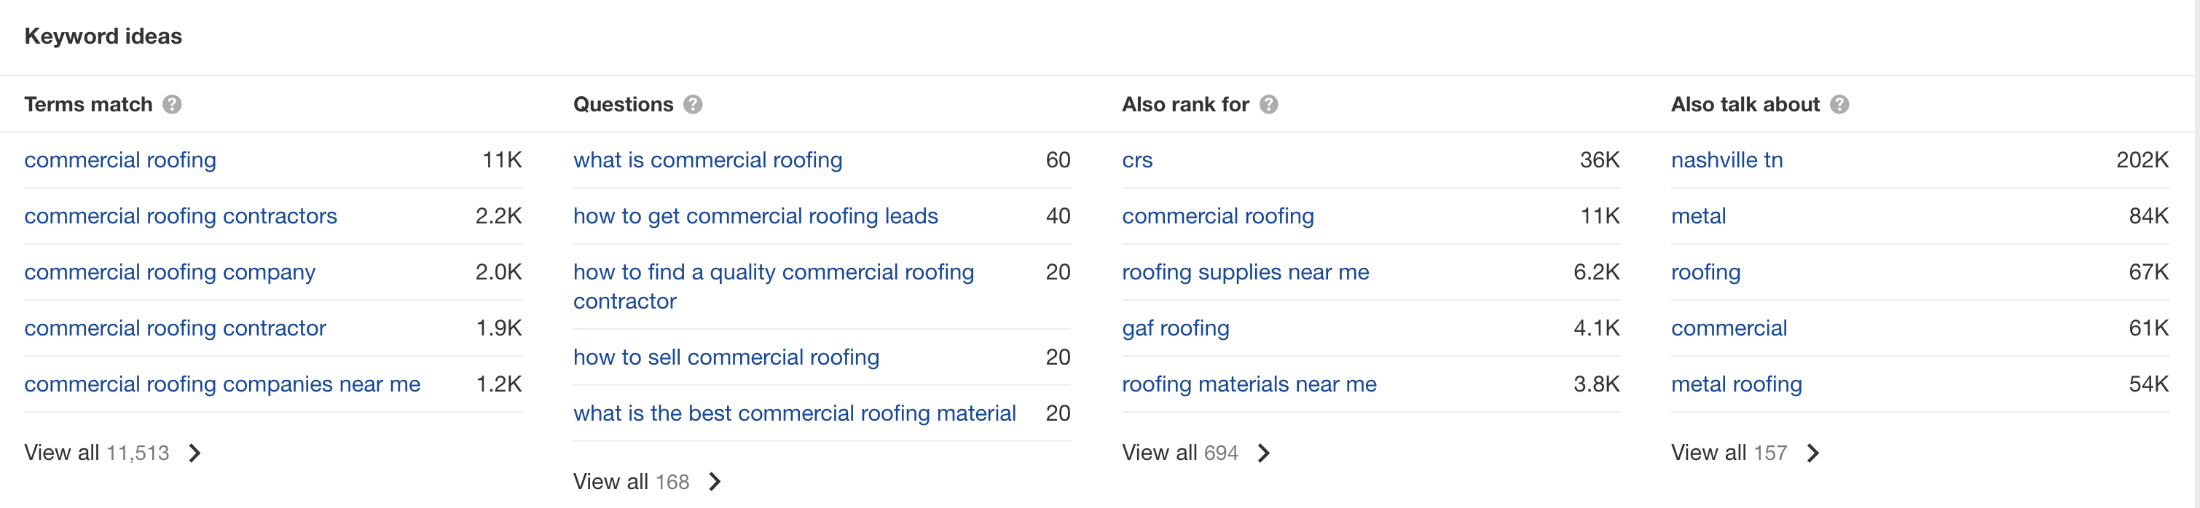This screenshot has width=2200, height=508.
Task: Click the Also rank for help icon
Action: coord(1269,104)
